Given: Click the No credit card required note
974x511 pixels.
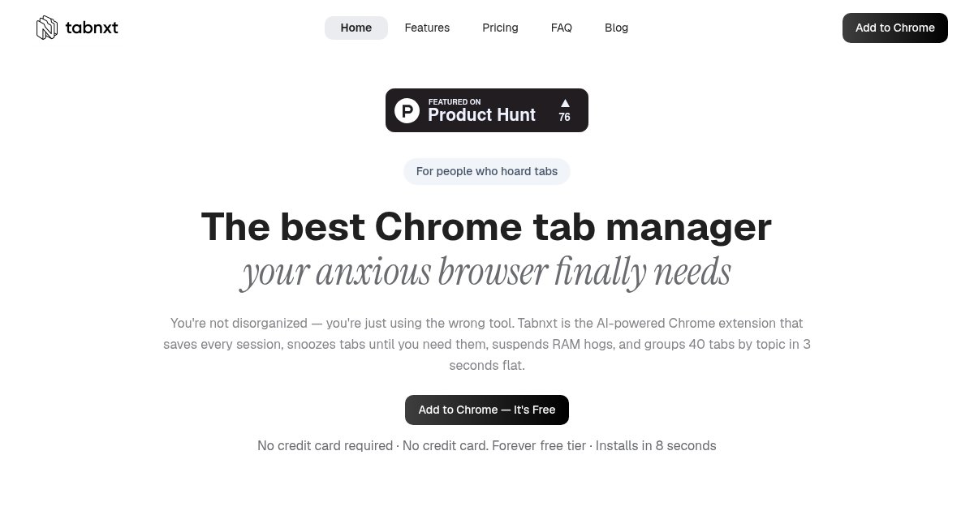Looking at the screenshot, I should [325, 445].
